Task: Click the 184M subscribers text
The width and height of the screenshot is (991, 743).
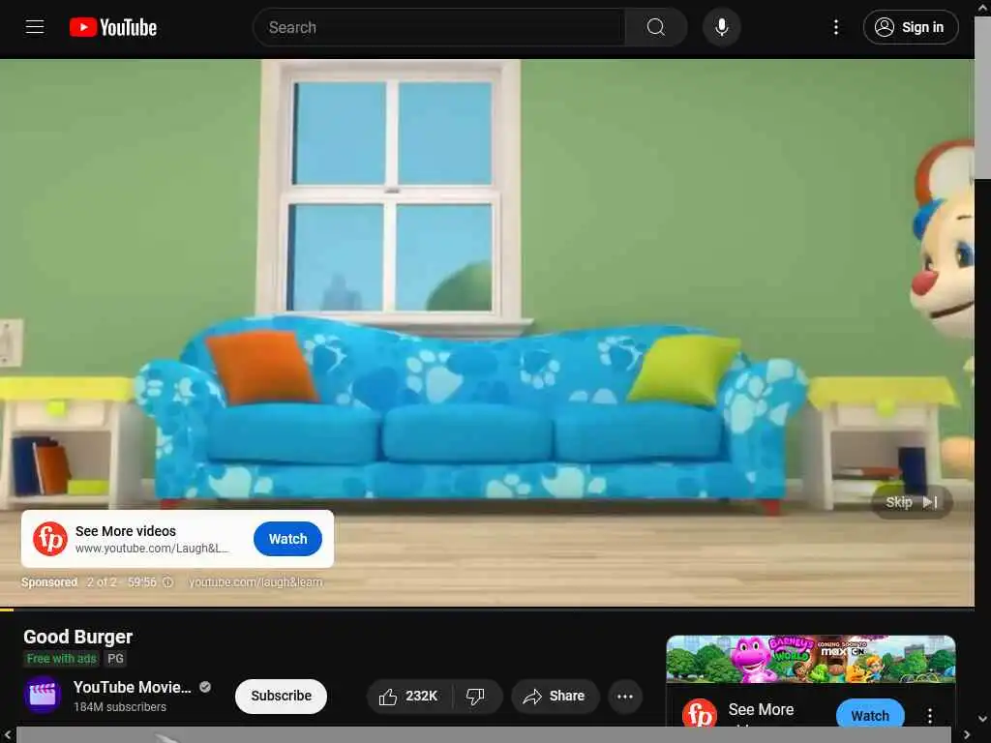Action: 120,707
